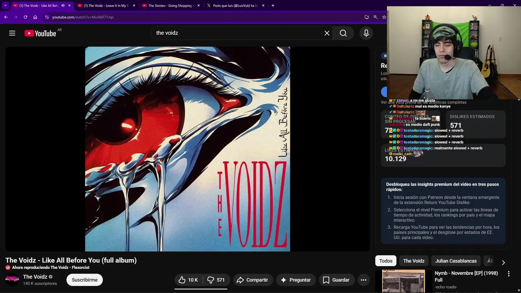Go forward in browser history

(x=15, y=17)
